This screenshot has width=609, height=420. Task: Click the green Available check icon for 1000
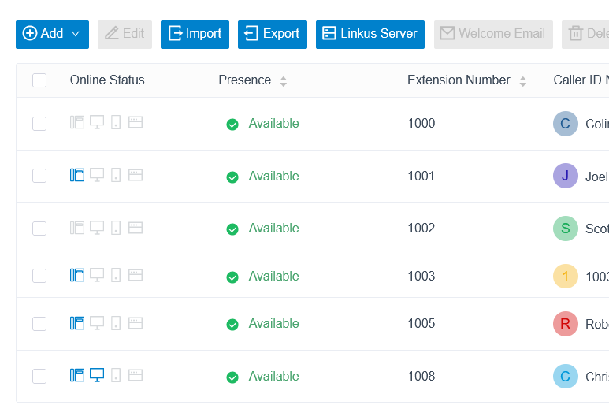pyautogui.click(x=232, y=125)
